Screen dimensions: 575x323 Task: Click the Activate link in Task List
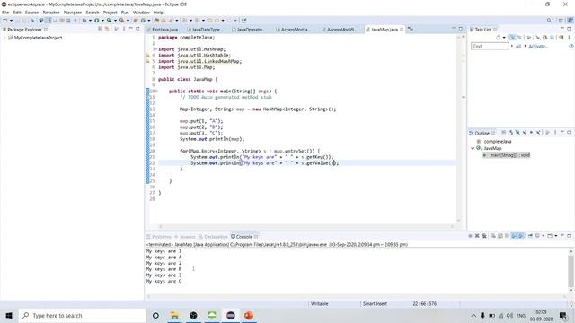[537, 46]
